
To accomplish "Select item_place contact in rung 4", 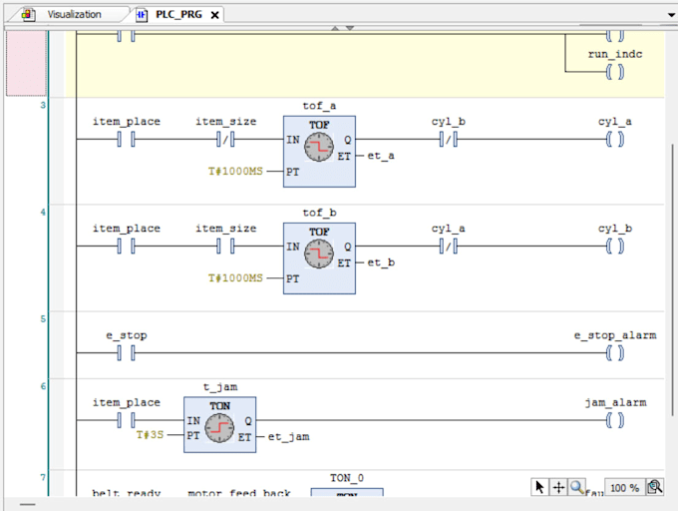I will pos(126,247).
